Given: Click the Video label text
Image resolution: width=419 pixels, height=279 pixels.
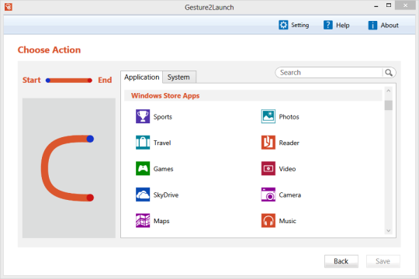Looking at the screenshot, I should 287,169.
